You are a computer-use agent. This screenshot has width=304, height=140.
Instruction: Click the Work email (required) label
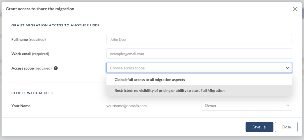(30, 54)
